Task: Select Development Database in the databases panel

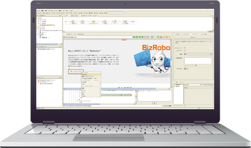Action: point(47,83)
